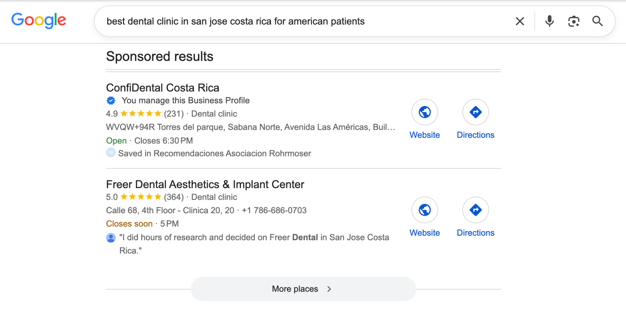The width and height of the screenshot is (626, 312).
Task: Open search by image camera icon
Action: (x=574, y=21)
